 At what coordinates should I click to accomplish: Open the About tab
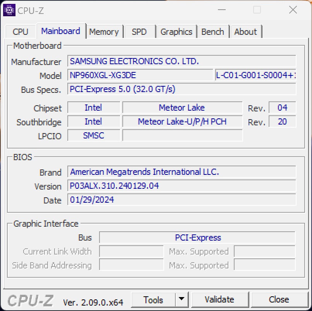point(246,32)
